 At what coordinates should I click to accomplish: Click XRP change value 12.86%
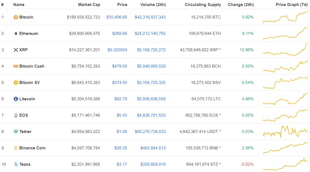click(247, 50)
